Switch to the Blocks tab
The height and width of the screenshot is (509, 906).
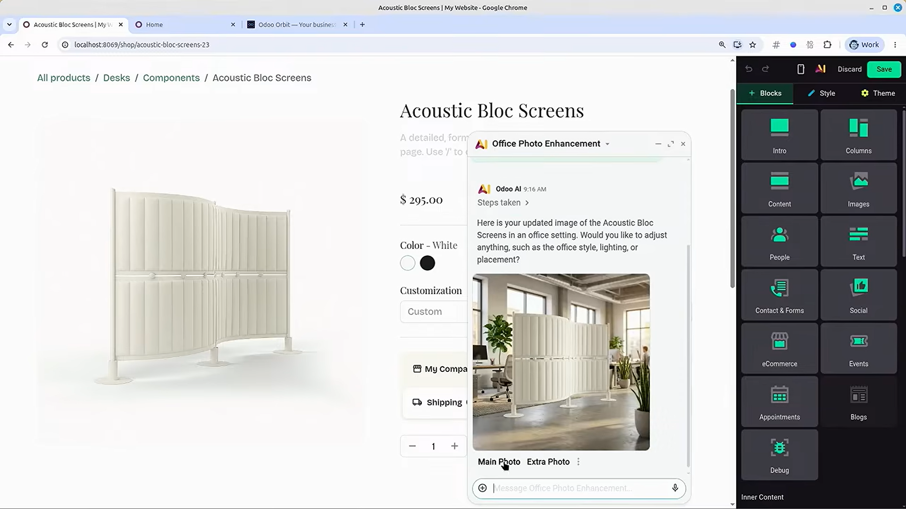pyautogui.click(x=765, y=93)
